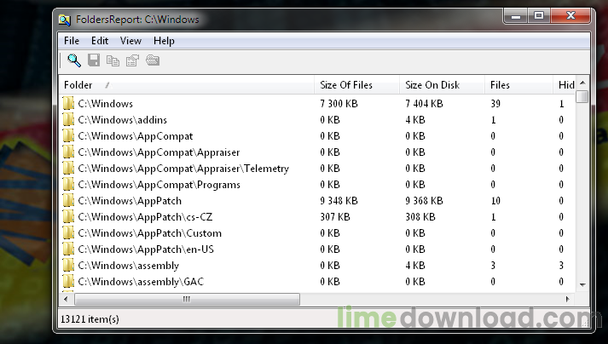The image size is (608, 344).
Task: Click the horizontal scrollbar thumb
Action: [187, 299]
